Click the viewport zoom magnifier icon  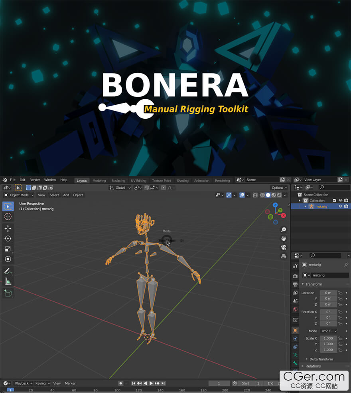coord(284,229)
